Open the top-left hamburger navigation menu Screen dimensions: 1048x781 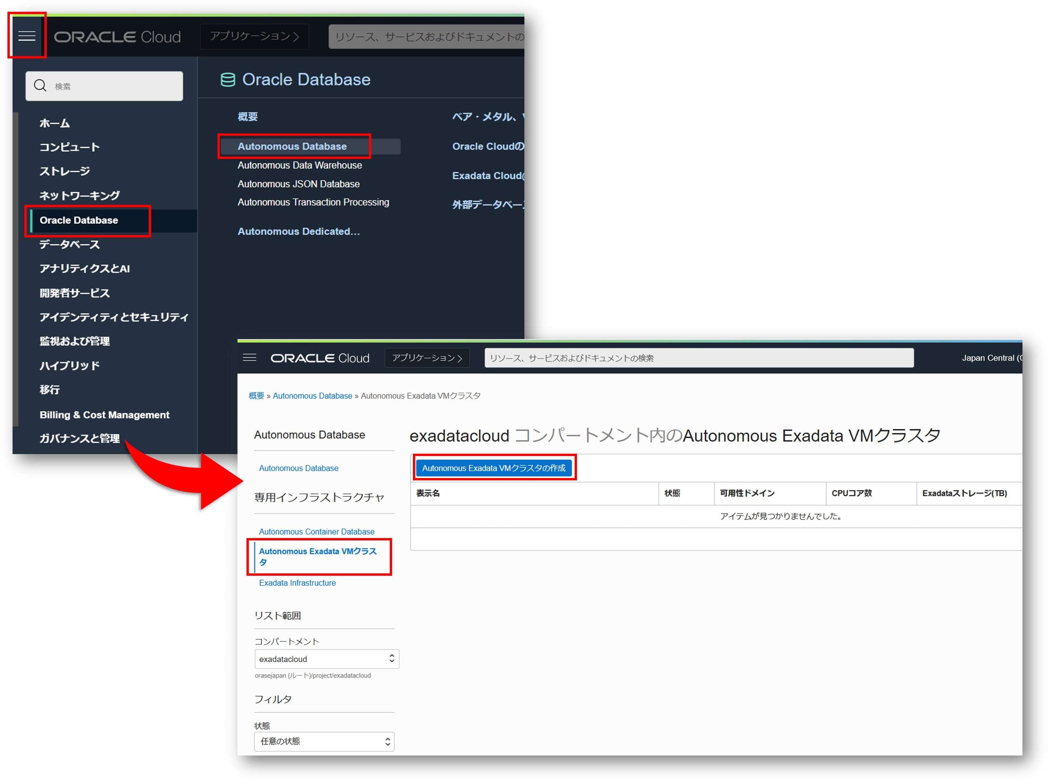point(27,36)
